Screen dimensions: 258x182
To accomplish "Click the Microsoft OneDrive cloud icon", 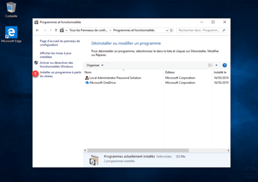I will [87, 82].
